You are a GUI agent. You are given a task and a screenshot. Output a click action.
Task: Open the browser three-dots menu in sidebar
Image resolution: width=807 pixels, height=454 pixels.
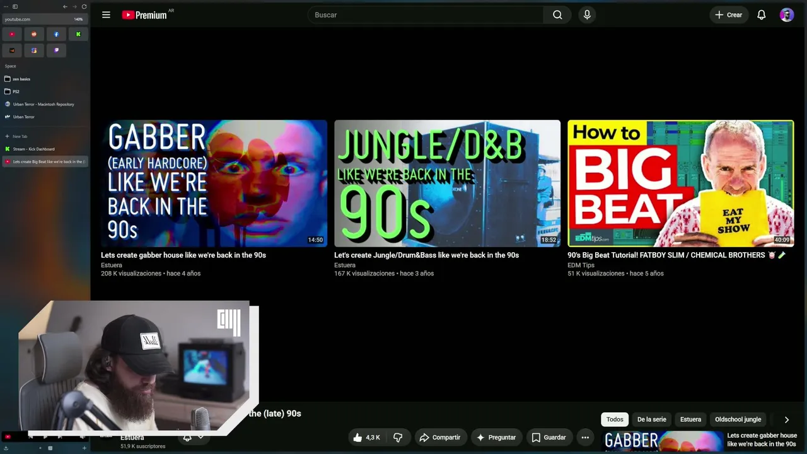click(6, 6)
